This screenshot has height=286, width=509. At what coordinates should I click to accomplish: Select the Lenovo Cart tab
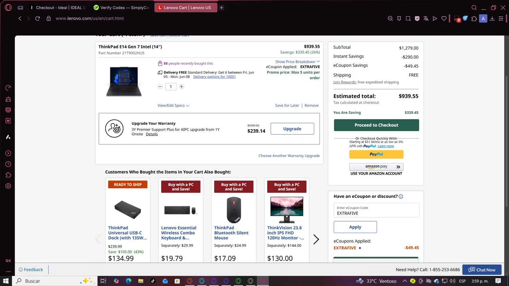tap(186, 7)
